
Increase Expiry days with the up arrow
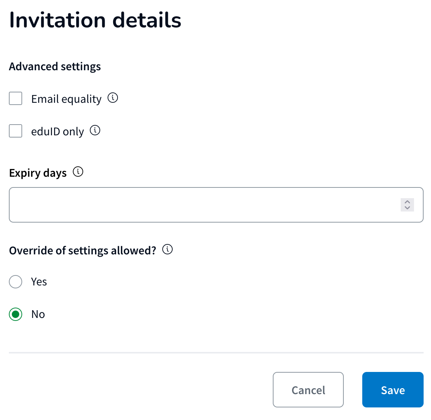[x=407, y=202]
